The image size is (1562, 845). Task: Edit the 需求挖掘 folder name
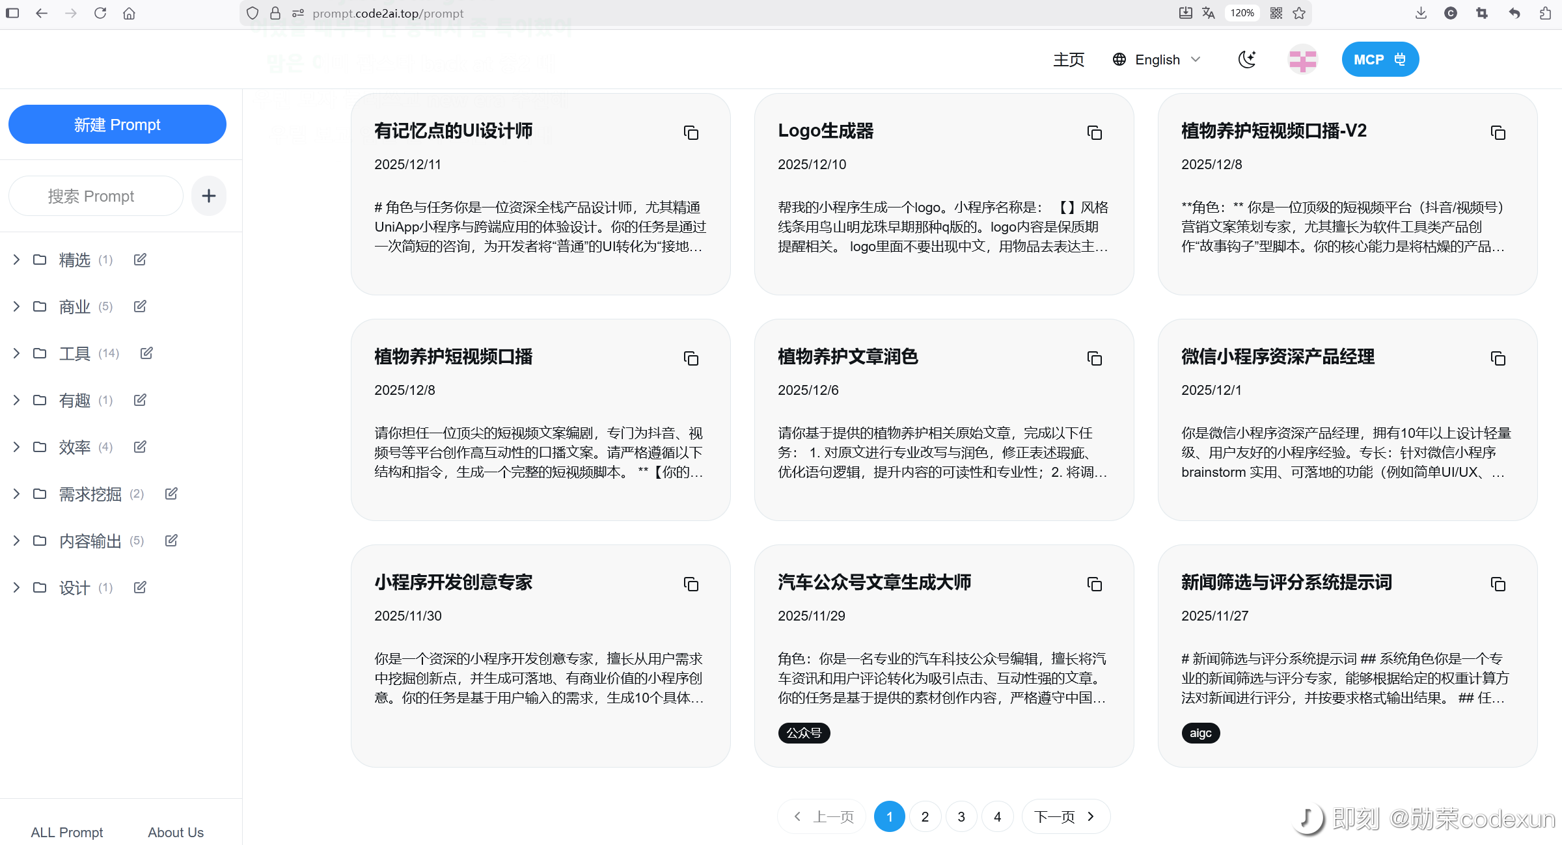(x=171, y=494)
